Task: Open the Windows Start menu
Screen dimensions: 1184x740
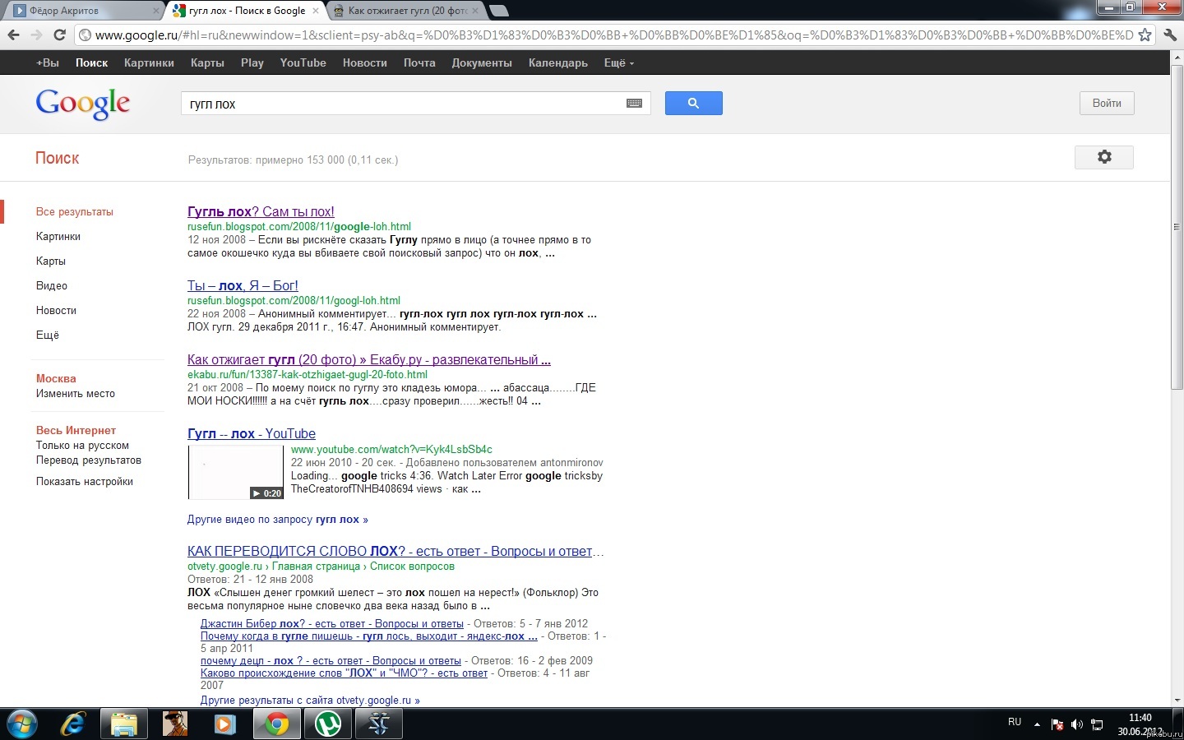Action: pyautogui.click(x=21, y=724)
